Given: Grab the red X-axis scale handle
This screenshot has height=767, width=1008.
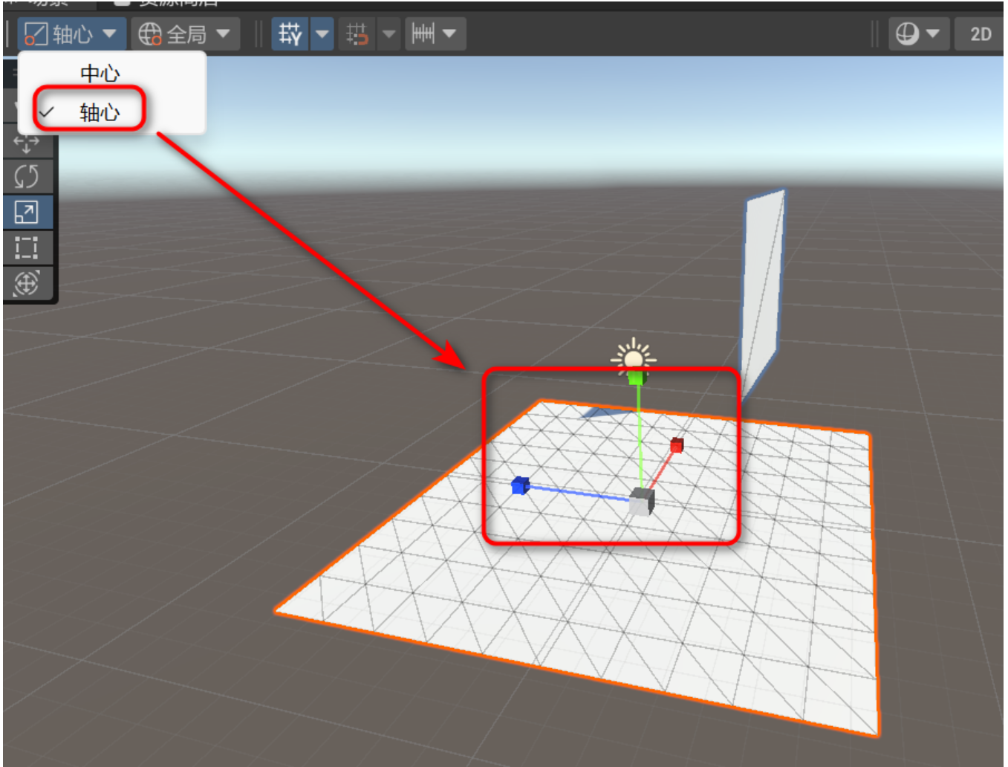Looking at the screenshot, I should 677,445.
